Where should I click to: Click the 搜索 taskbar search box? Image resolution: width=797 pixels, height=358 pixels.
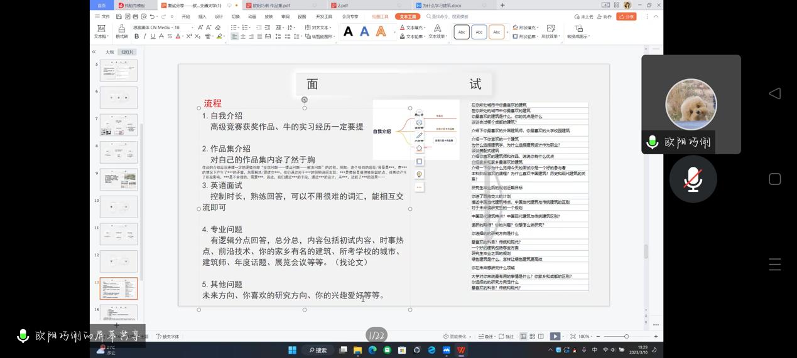[319, 350]
